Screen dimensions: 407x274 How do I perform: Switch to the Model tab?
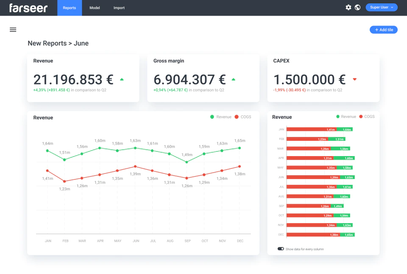[95, 8]
